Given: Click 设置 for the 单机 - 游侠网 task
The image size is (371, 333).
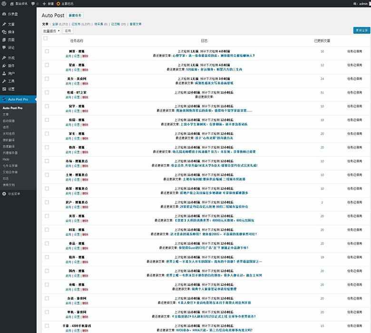Looking at the screenshot, I should (77, 317).
